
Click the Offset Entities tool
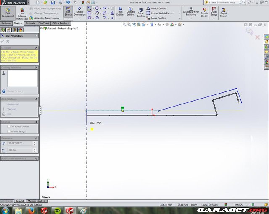coord(141,12)
